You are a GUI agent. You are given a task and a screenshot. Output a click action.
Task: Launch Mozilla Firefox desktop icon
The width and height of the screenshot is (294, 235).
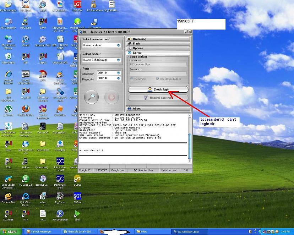click(x=26, y=109)
